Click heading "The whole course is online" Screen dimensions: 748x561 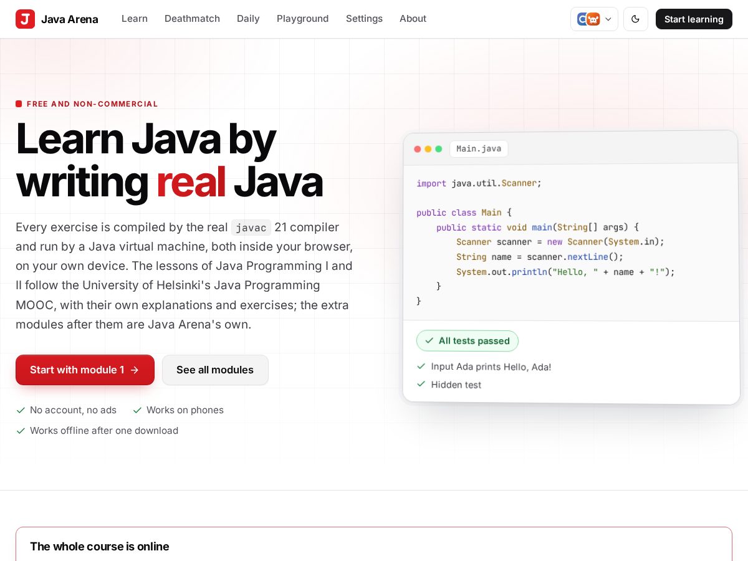100,547
